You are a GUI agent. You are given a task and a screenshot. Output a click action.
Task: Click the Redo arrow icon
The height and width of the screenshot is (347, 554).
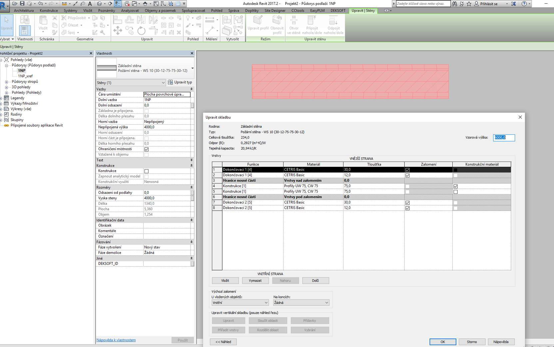[x=51, y=4]
